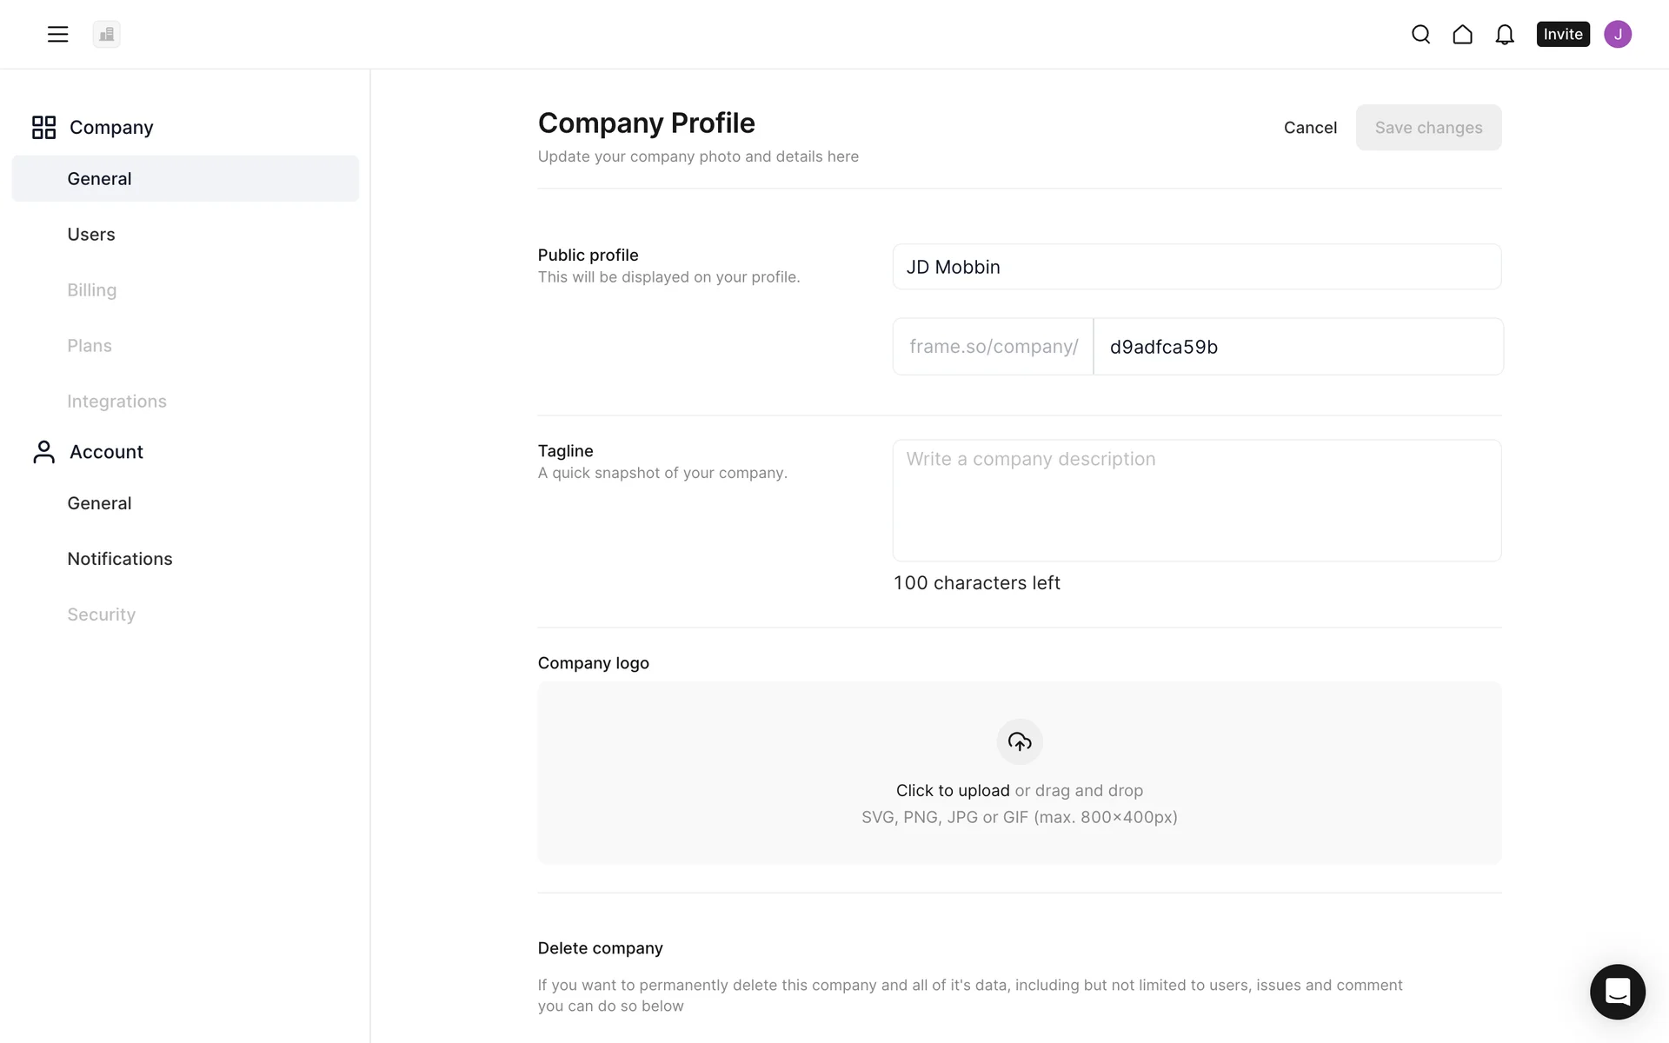
Task: Click the Tagline description text area
Action: [x=1196, y=501]
